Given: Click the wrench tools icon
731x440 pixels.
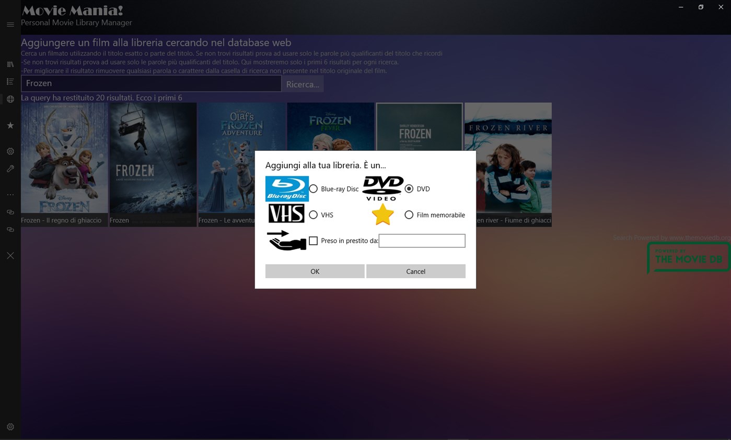Looking at the screenshot, I should [x=10, y=169].
